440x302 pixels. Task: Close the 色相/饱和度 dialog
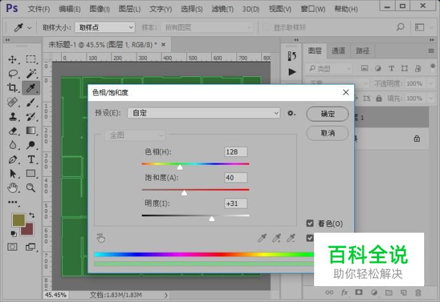pyautogui.click(x=346, y=92)
